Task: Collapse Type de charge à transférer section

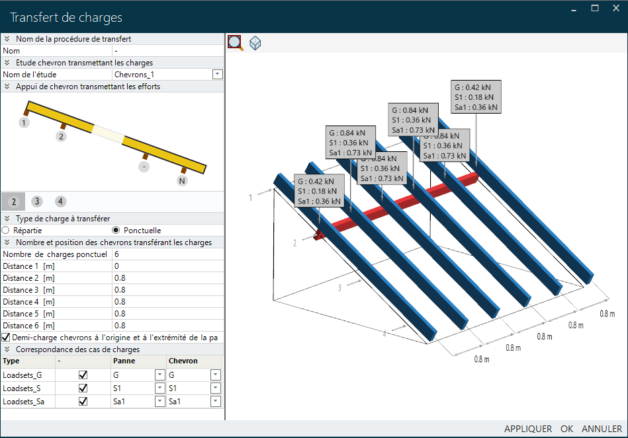Action: (7, 219)
